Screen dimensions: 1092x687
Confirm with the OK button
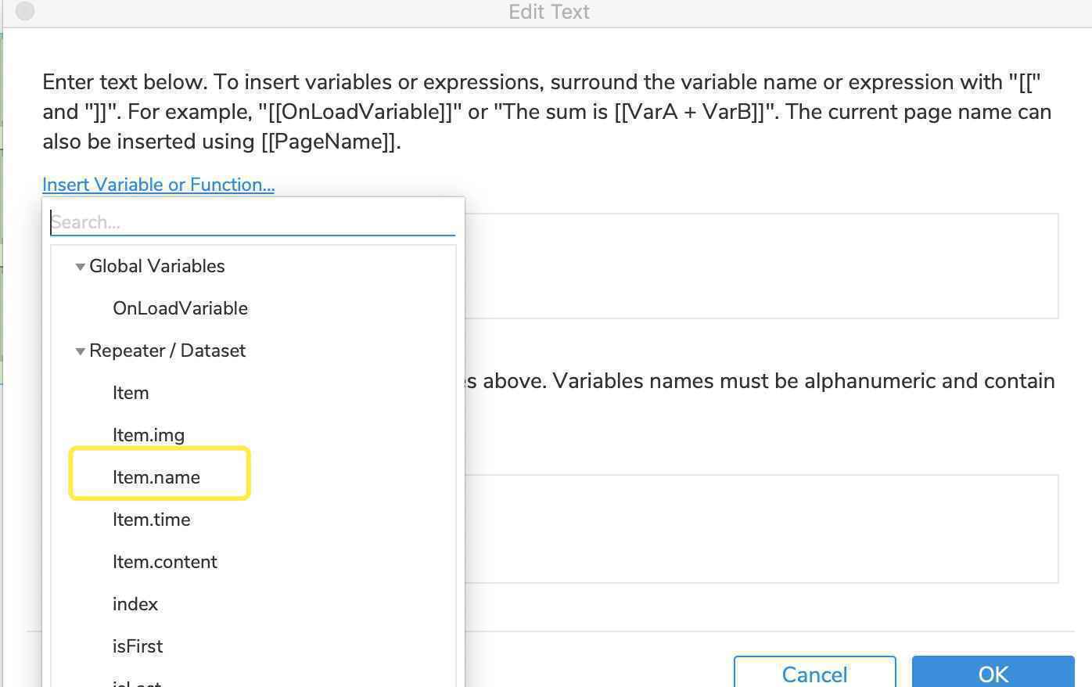pyautogui.click(x=993, y=673)
